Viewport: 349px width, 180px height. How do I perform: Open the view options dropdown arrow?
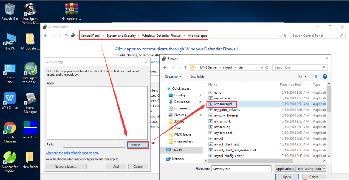point(305,77)
